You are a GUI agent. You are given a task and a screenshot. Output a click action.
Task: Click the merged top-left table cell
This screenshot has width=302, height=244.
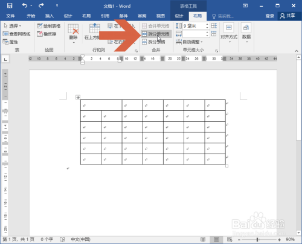101,105
